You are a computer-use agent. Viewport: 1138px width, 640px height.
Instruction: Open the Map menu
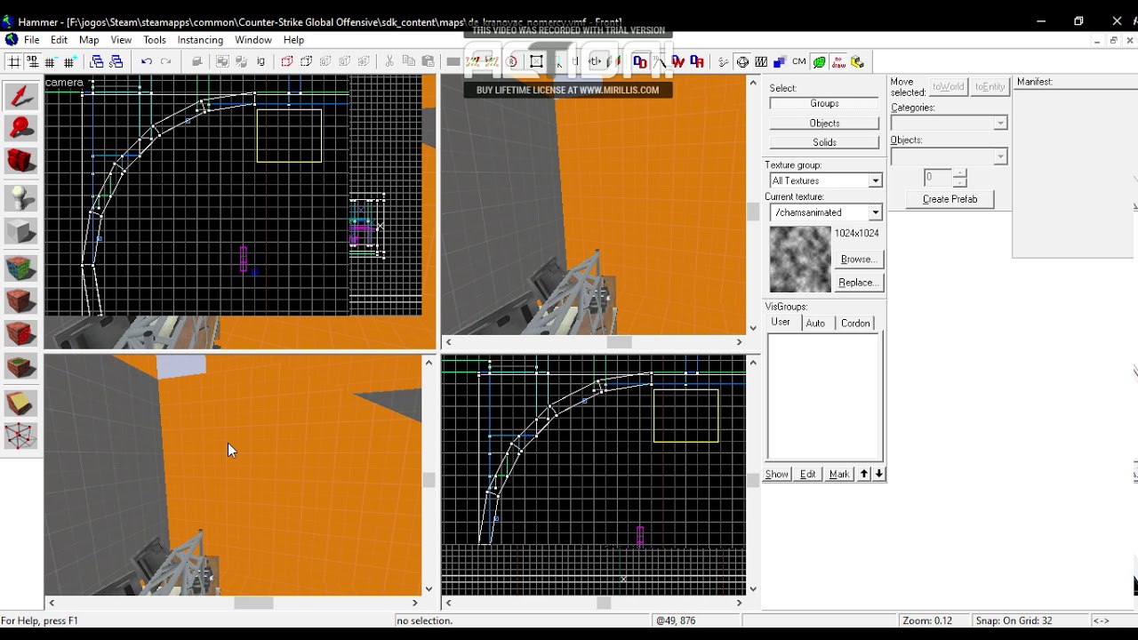pyautogui.click(x=89, y=40)
